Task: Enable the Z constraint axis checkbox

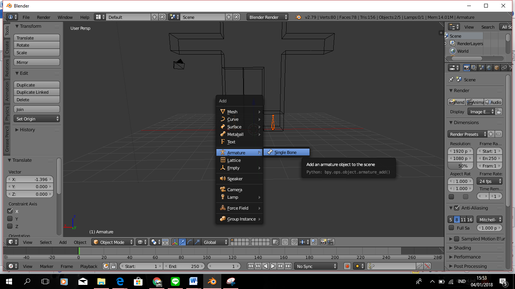Action: click(10, 226)
